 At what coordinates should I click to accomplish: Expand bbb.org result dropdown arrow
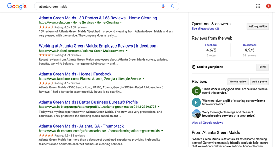(158, 107)
